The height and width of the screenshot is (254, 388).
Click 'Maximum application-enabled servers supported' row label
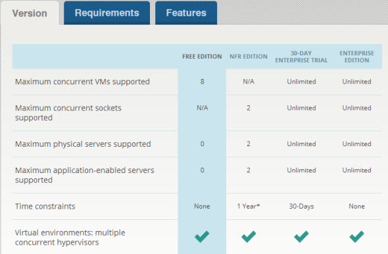(x=85, y=175)
